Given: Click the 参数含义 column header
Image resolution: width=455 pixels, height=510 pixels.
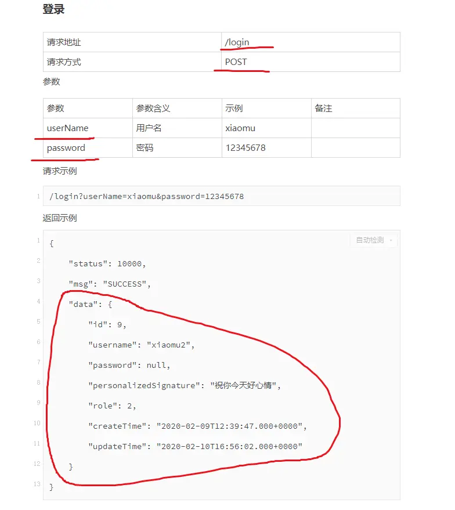Looking at the screenshot, I should pos(177,108).
